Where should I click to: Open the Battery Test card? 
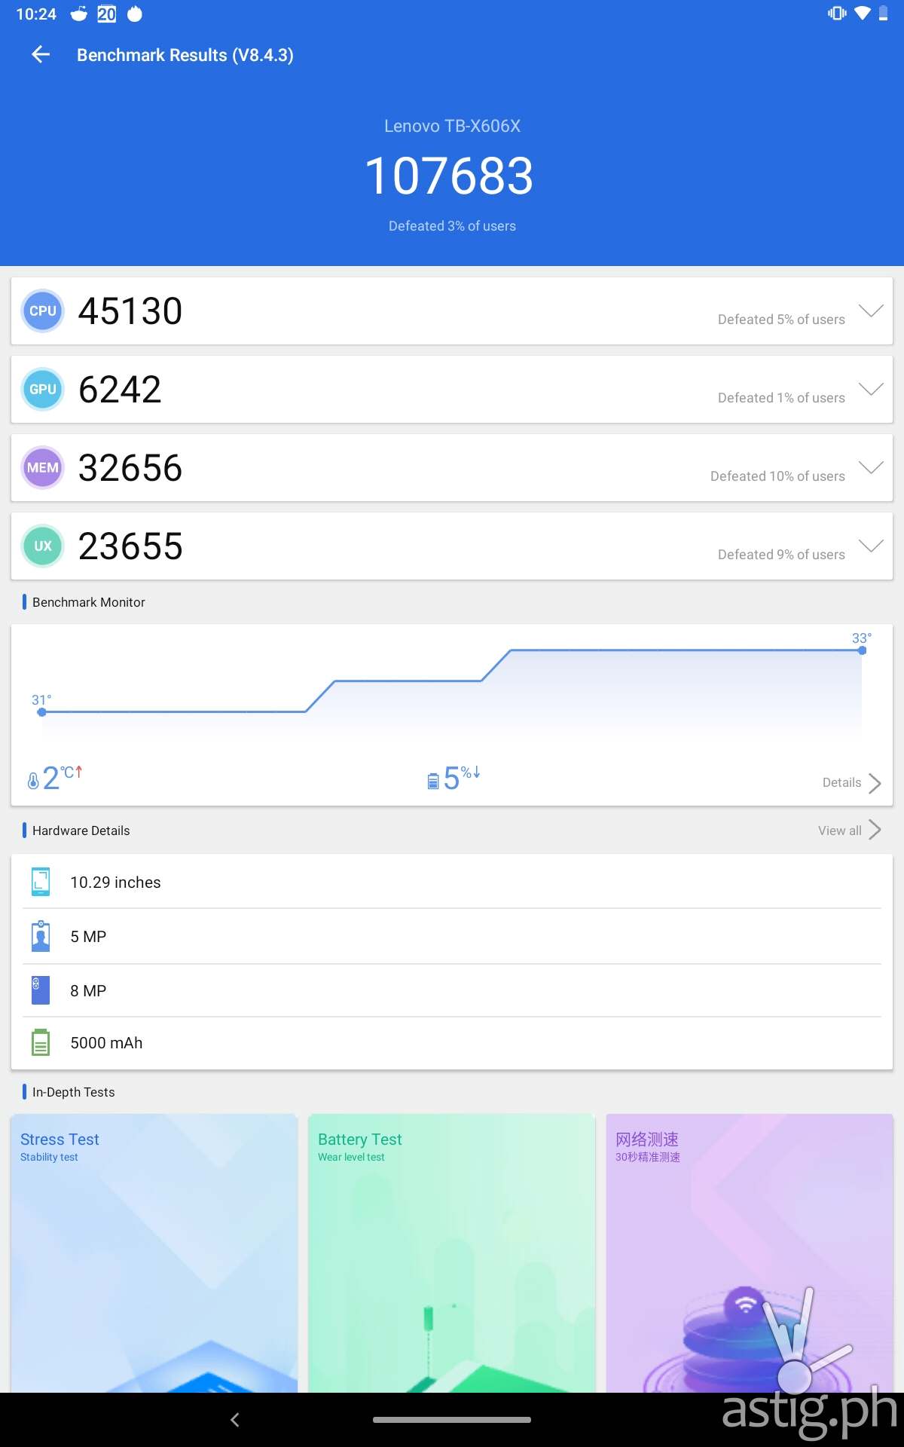point(451,1253)
